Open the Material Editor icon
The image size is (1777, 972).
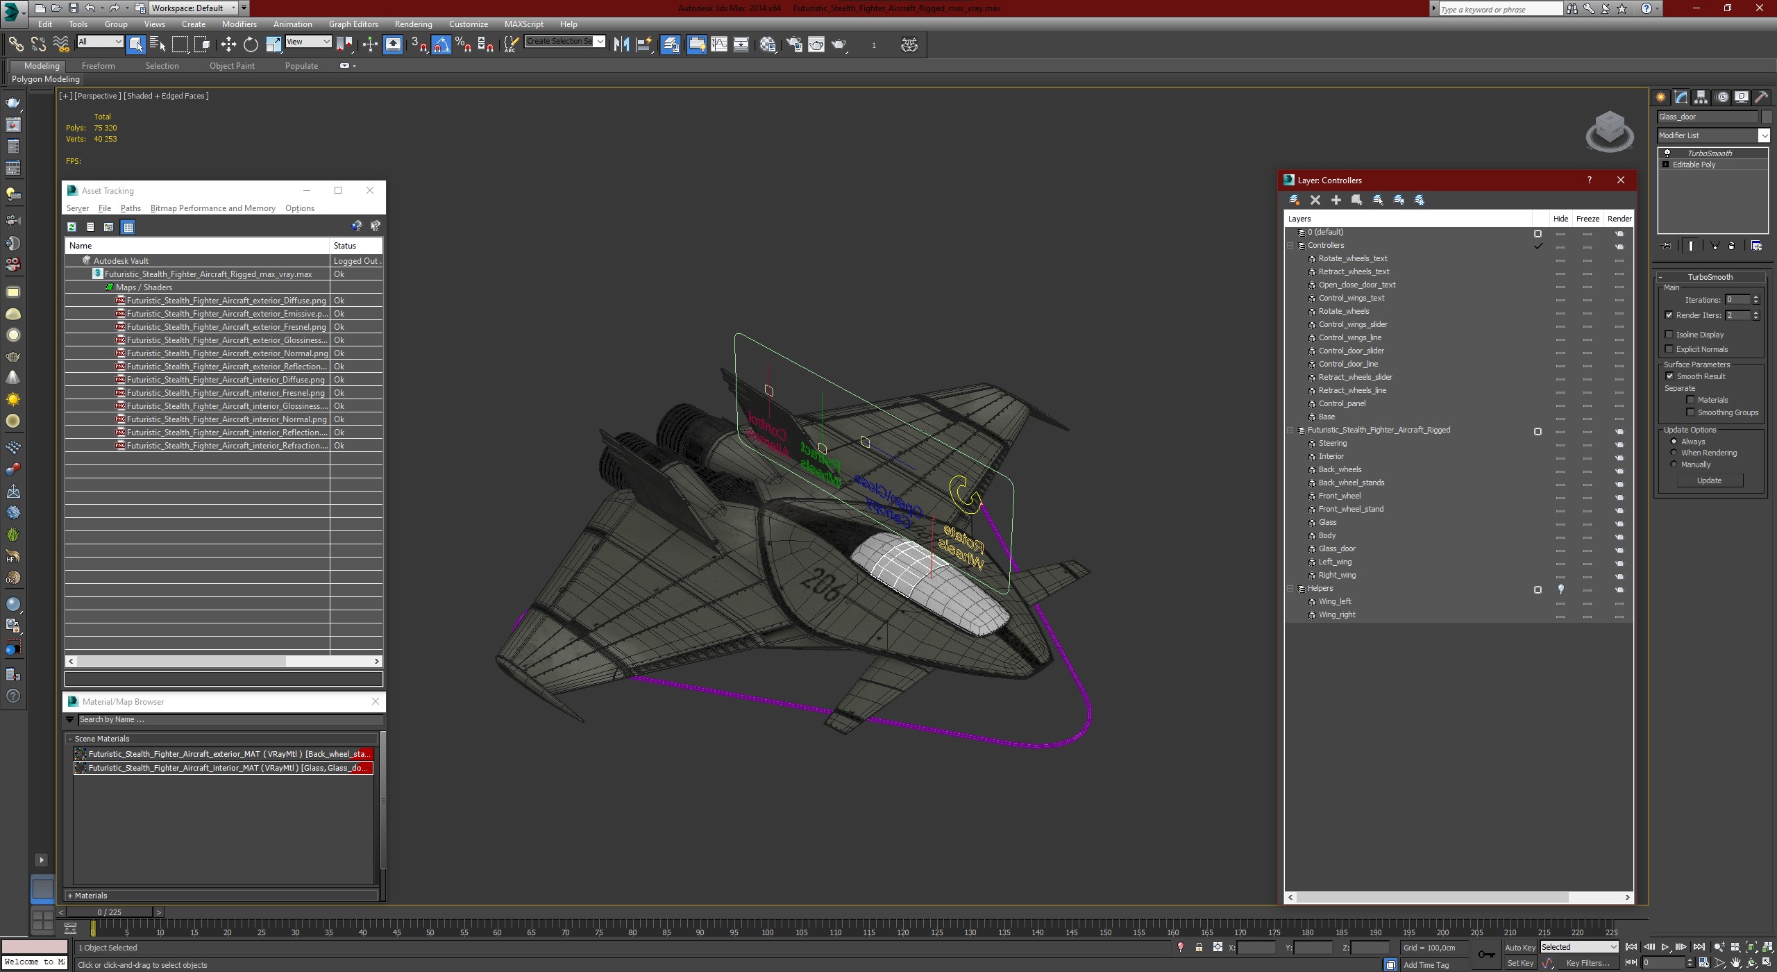tap(768, 44)
